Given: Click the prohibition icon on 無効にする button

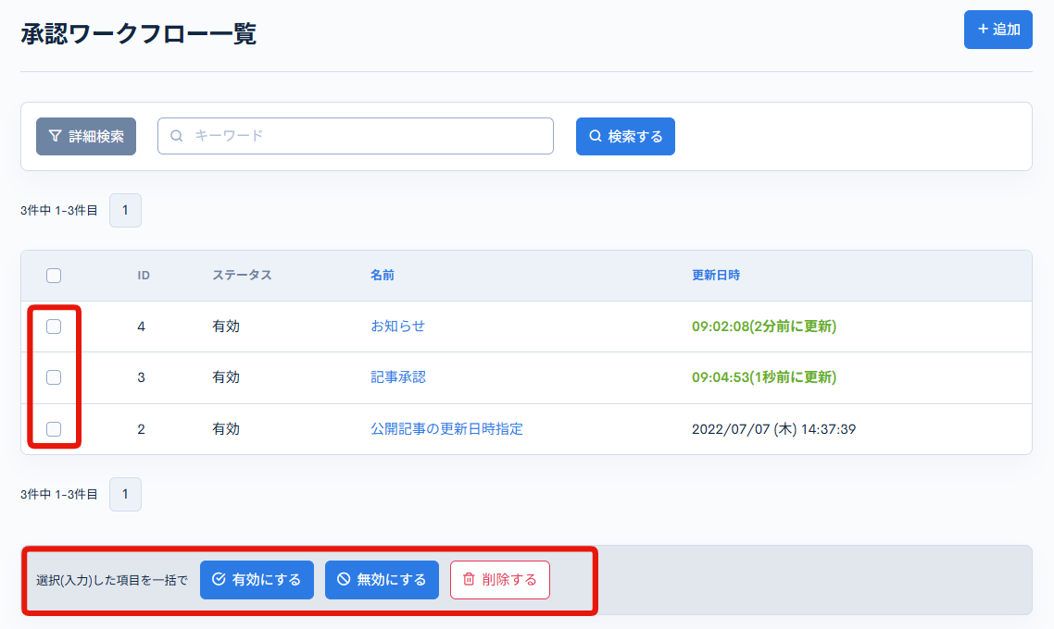Looking at the screenshot, I should tap(341, 579).
